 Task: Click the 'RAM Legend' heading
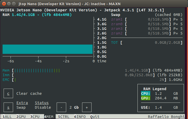tap(155, 89)
